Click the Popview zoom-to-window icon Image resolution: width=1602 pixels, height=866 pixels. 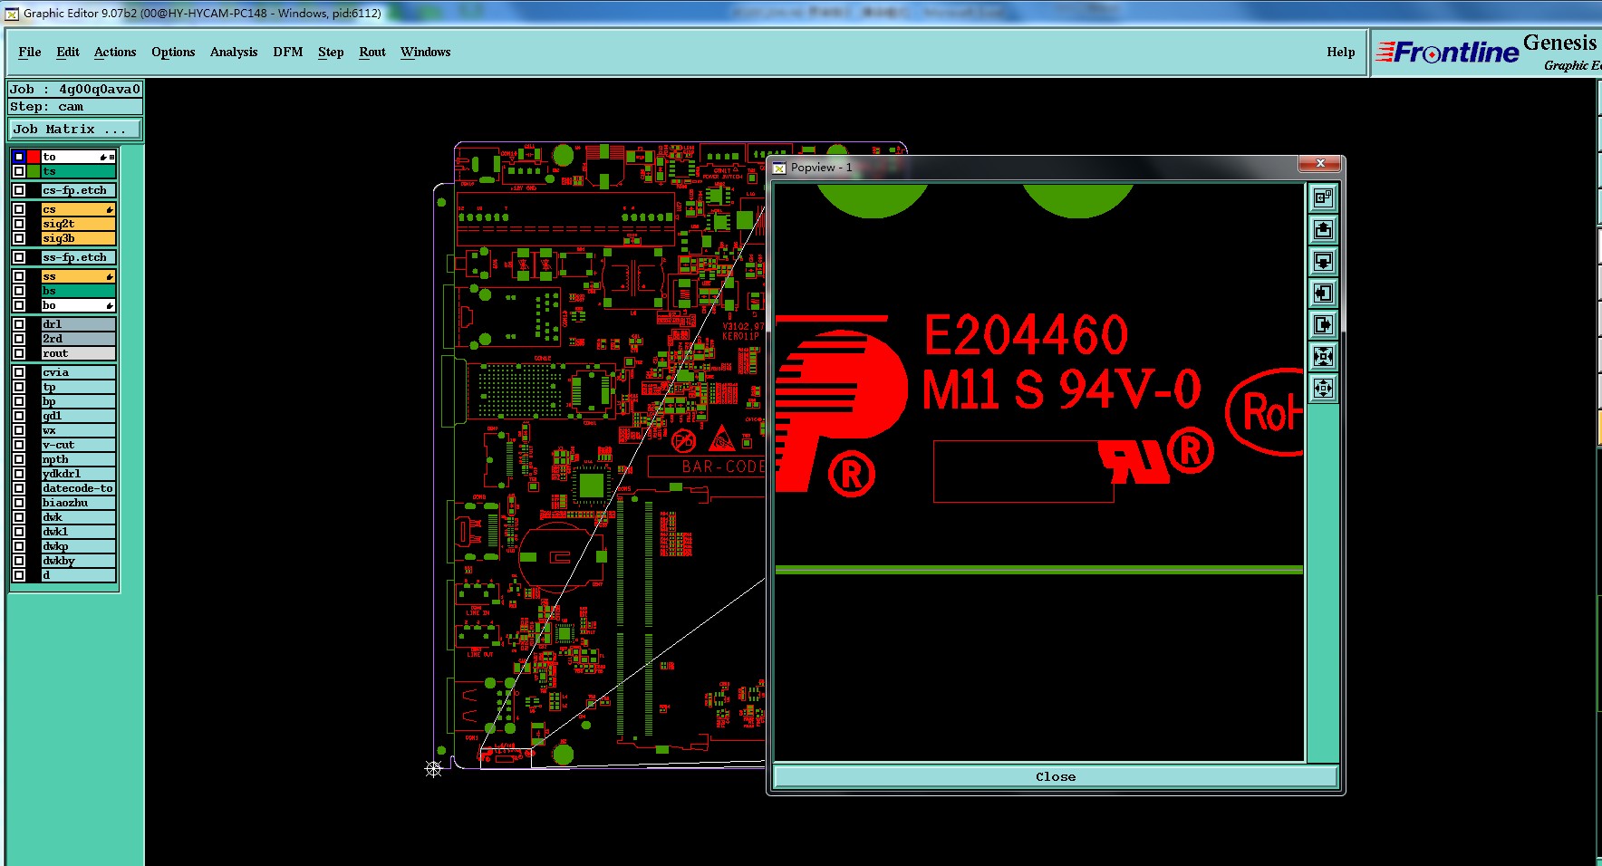(1323, 198)
